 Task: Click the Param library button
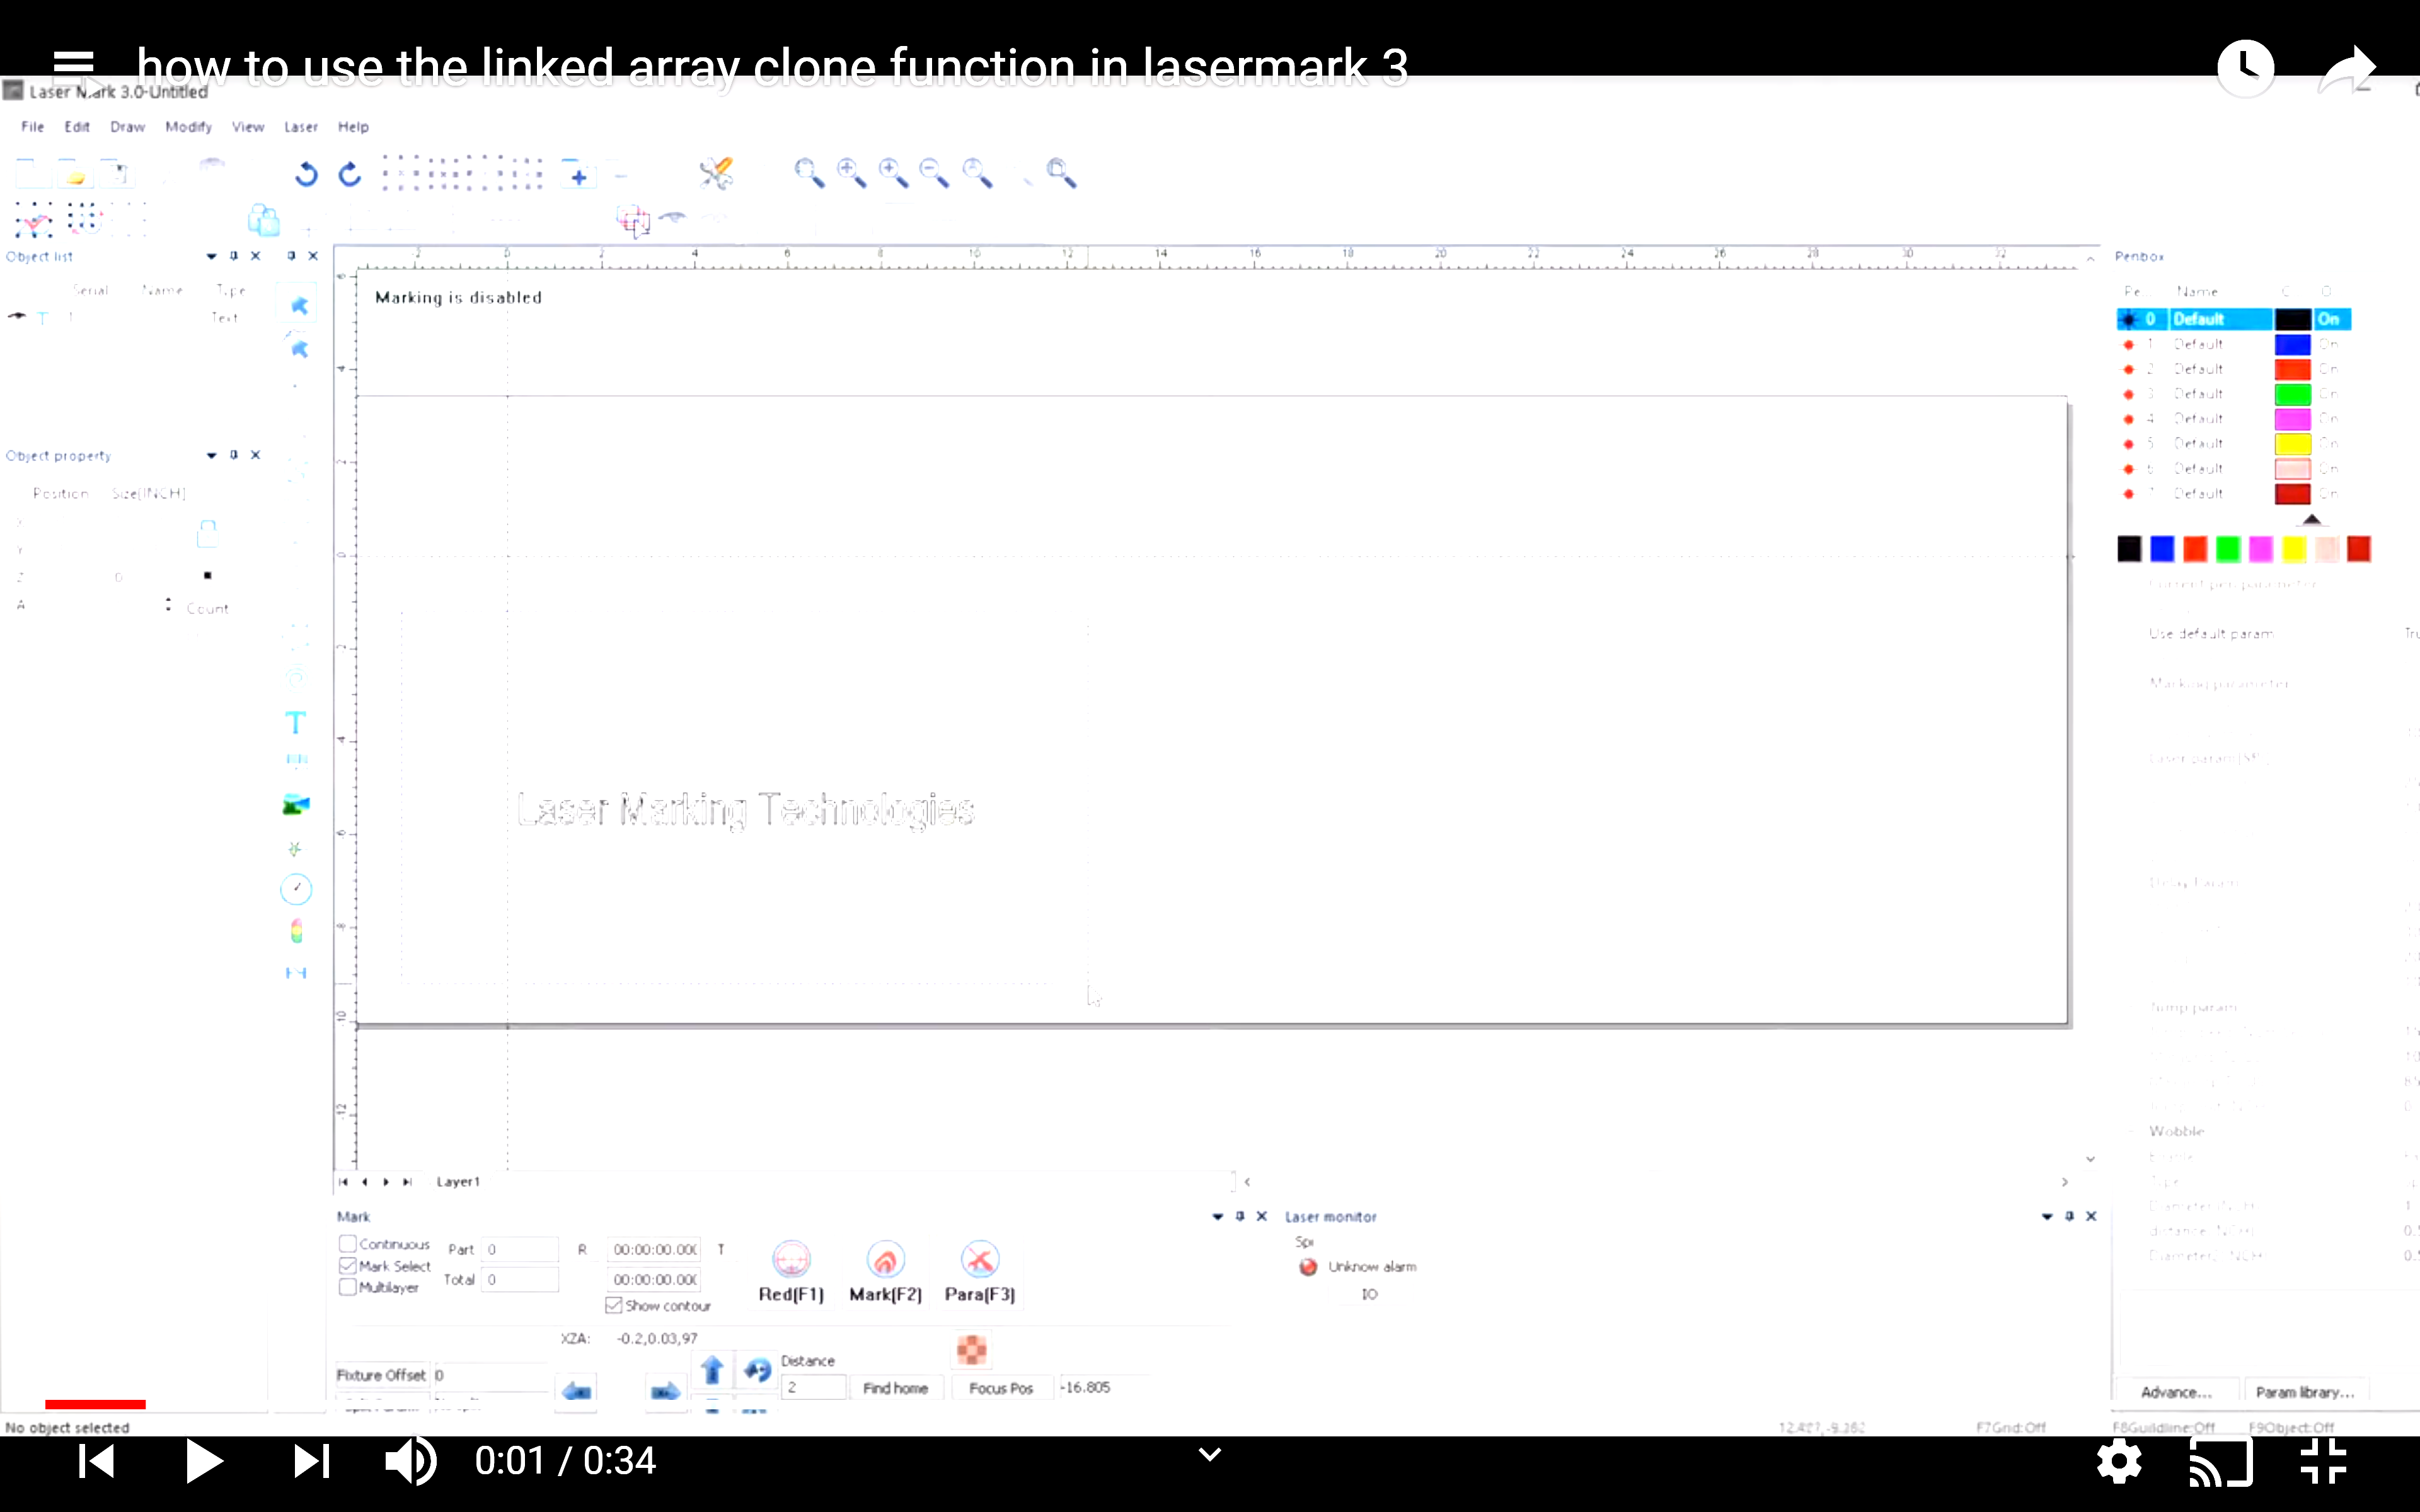[2304, 1392]
